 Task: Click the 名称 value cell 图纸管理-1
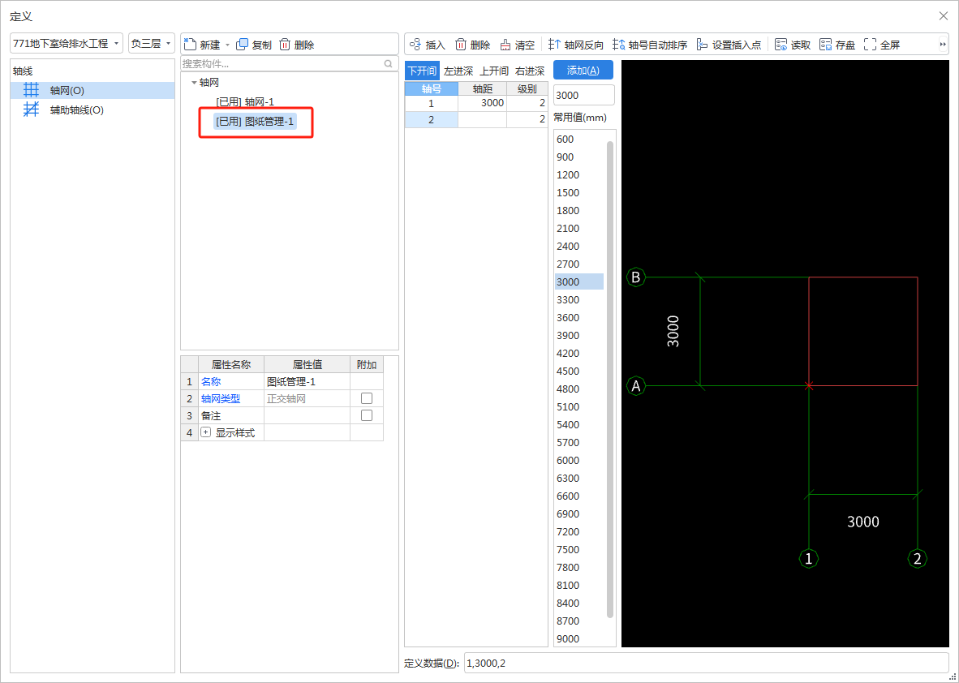click(307, 381)
